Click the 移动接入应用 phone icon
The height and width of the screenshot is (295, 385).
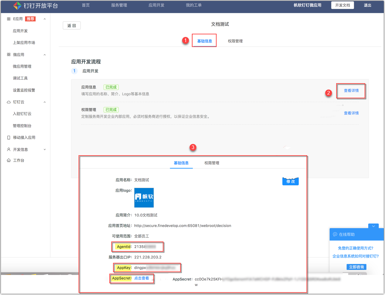pos(9,138)
